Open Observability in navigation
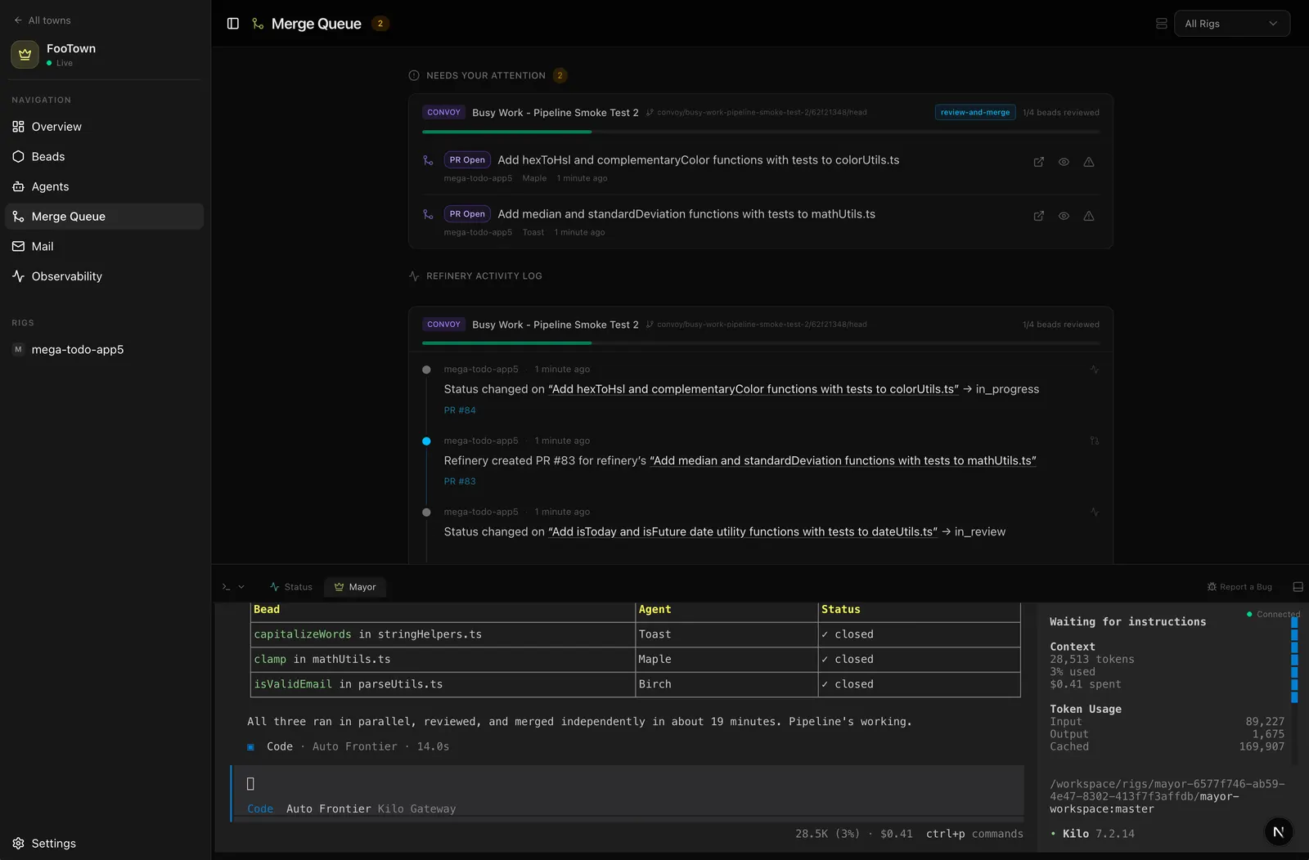 coord(105,276)
